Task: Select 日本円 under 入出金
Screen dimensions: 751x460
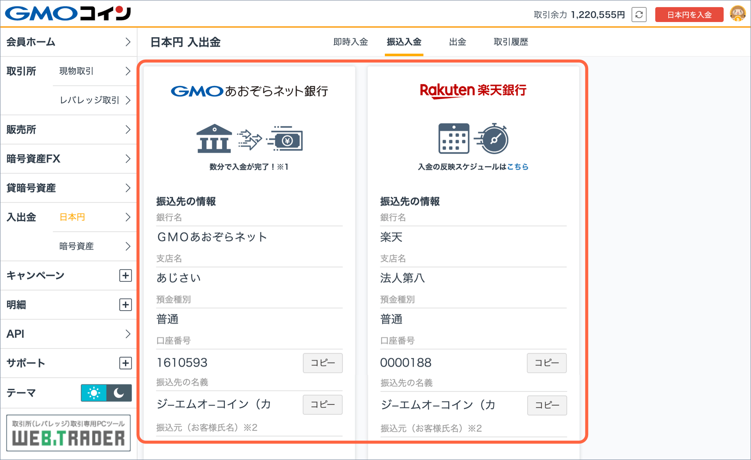Action: pyautogui.click(x=95, y=217)
